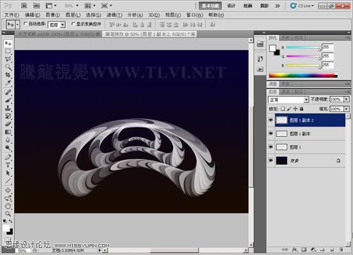
Task: Hide the 图层 1 副本 layer
Action: pyautogui.click(x=271, y=134)
